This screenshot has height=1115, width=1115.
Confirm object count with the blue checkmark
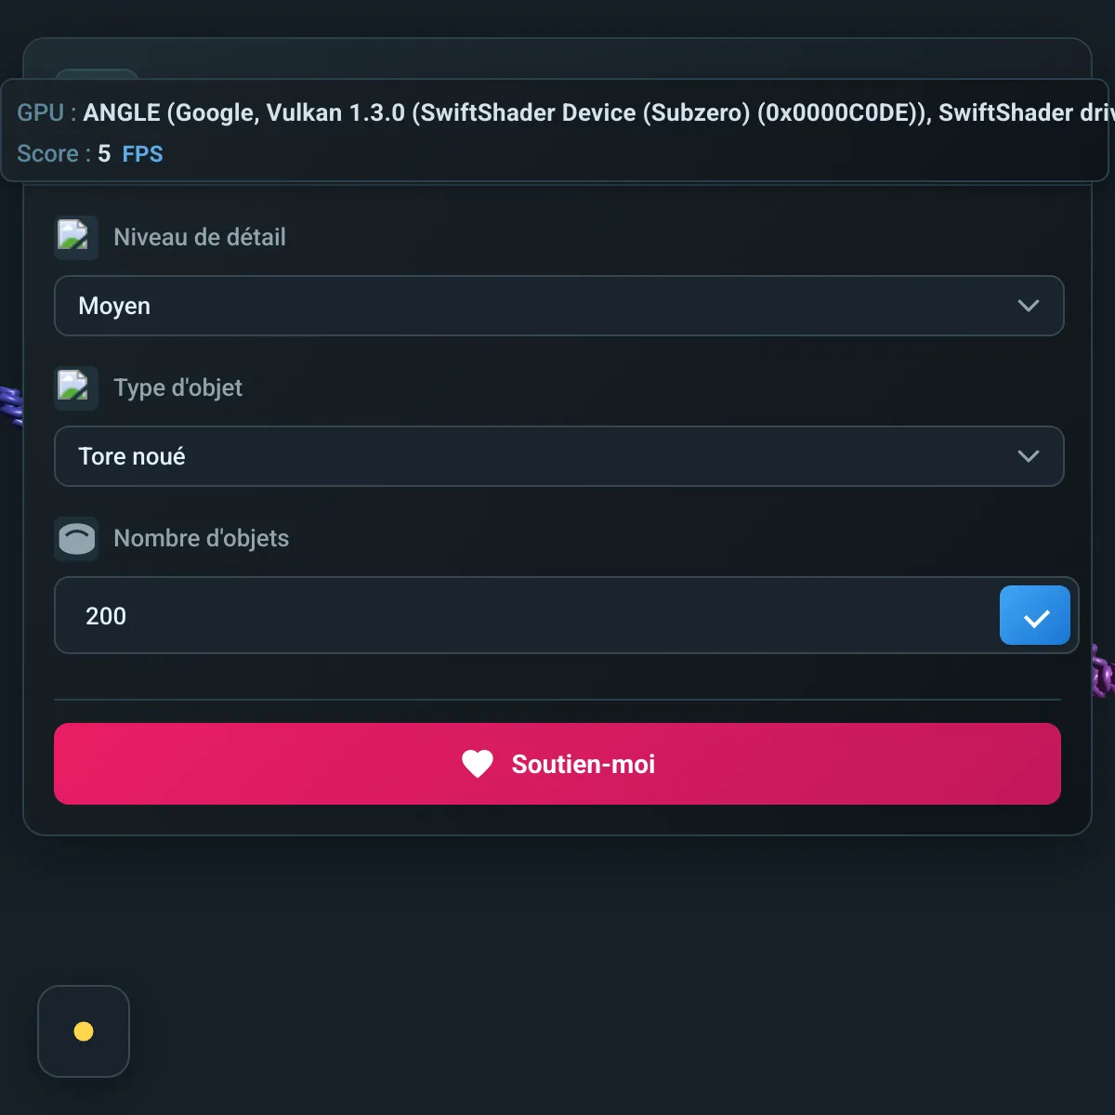click(x=1034, y=615)
